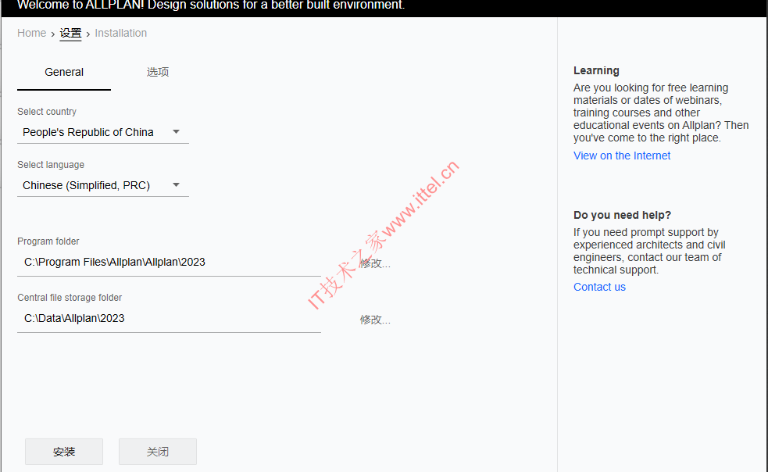Image resolution: width=768 pixels, height=472 pixels.
Task: Open the Select country dropdown
Action: tap(103, 132)
